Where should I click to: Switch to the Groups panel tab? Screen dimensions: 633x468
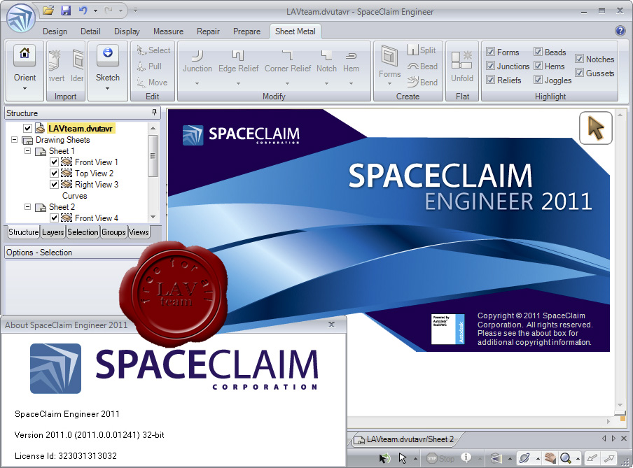click(113, 232)
